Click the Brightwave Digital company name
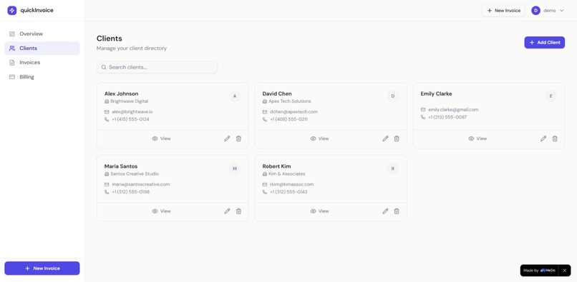 [x=129, y=101]
